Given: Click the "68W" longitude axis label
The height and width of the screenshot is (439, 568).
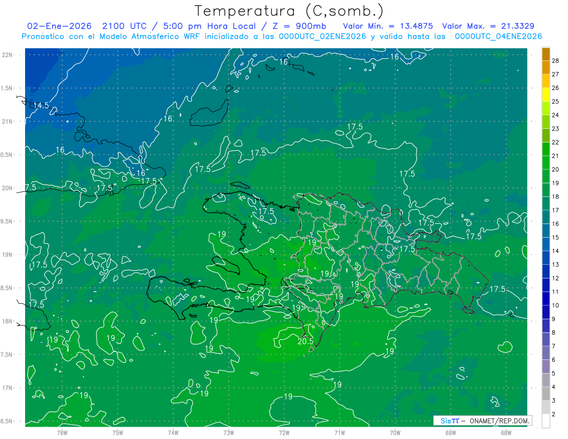Looking at the screenshot, I should [506, 432].
